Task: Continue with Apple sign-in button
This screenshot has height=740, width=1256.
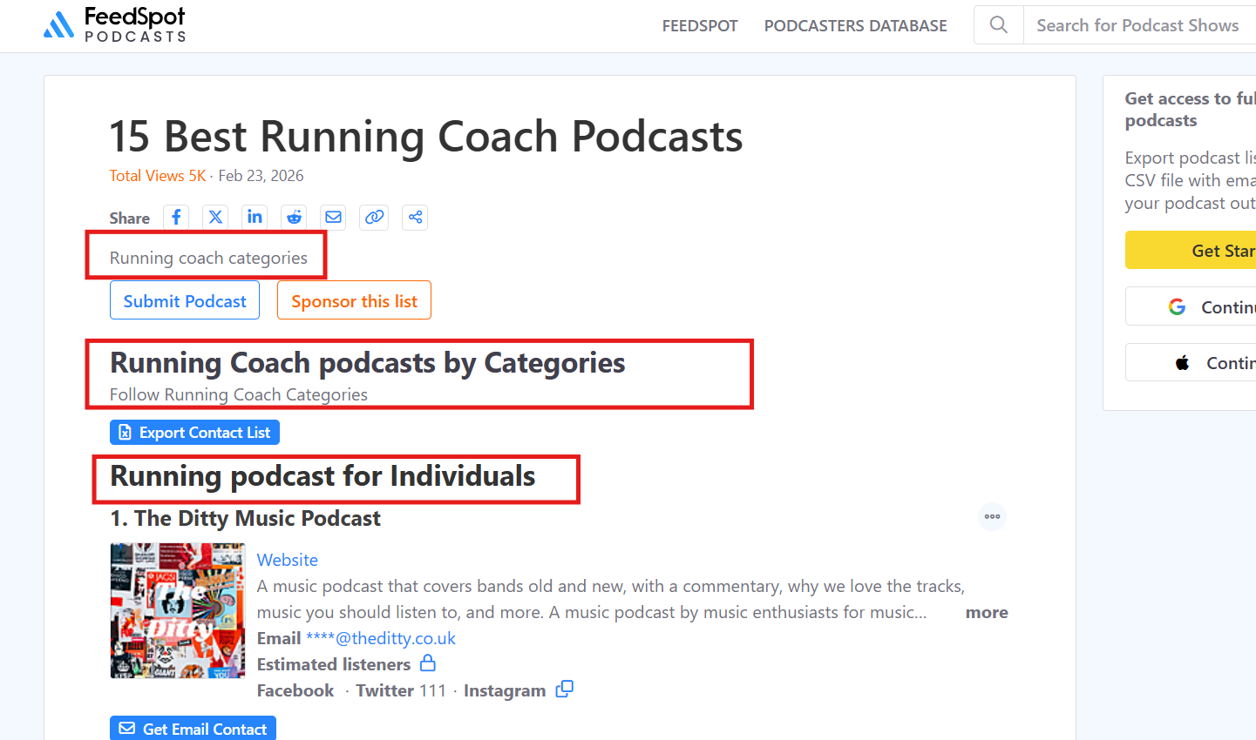Action: pyautogui.click(x=1191, y=362)
